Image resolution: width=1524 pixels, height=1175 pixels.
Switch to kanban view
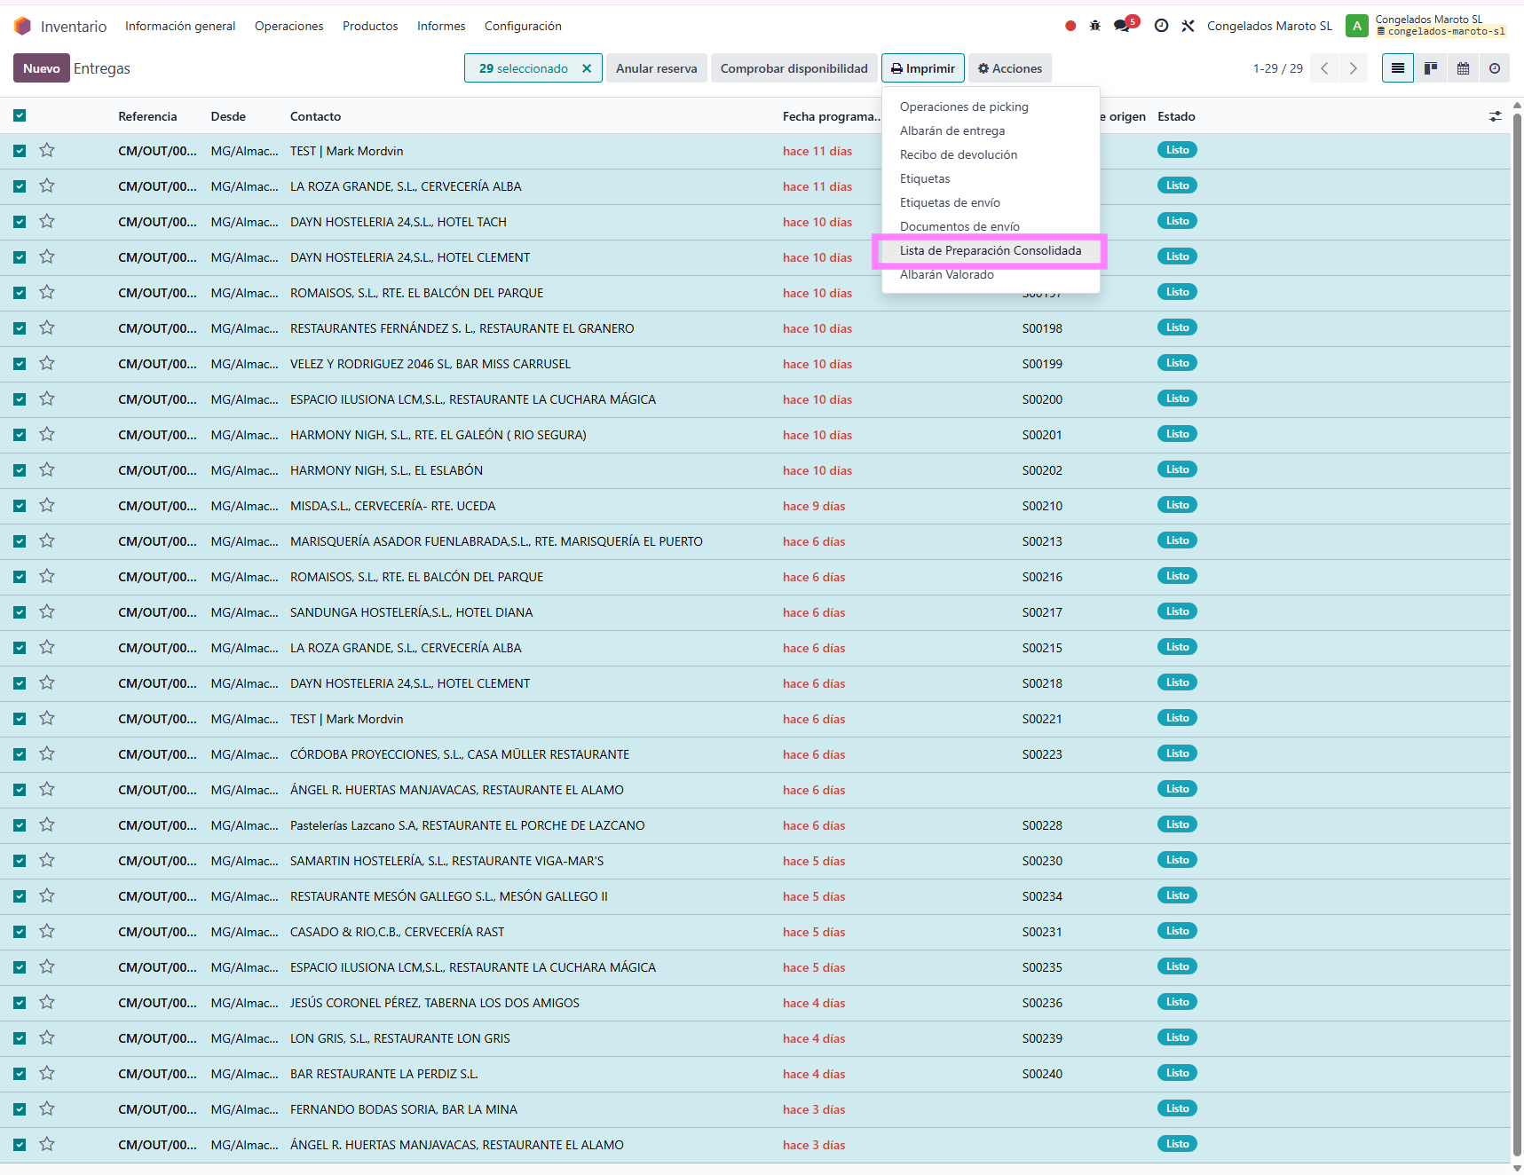1431,68
